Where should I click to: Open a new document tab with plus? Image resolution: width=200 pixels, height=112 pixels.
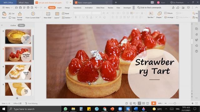[116, 2]
